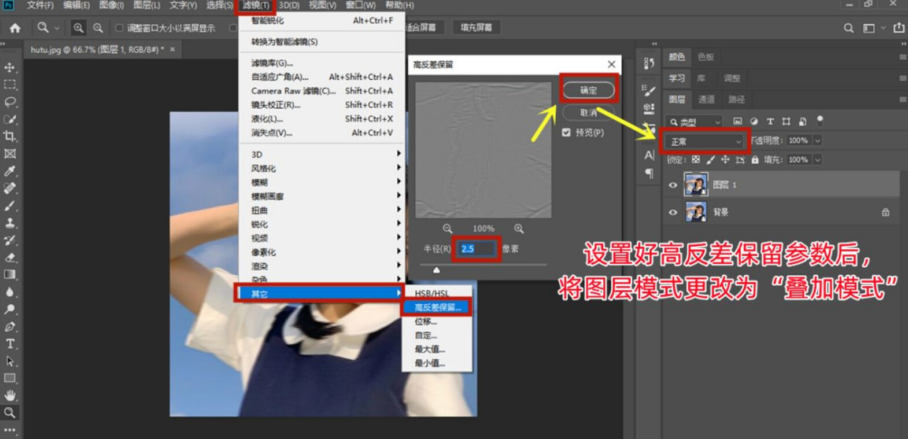The width and height of the screenshot is (908, 439).
Task: Open layer filter type 类型 dropdown
Action: pos(694,121)
